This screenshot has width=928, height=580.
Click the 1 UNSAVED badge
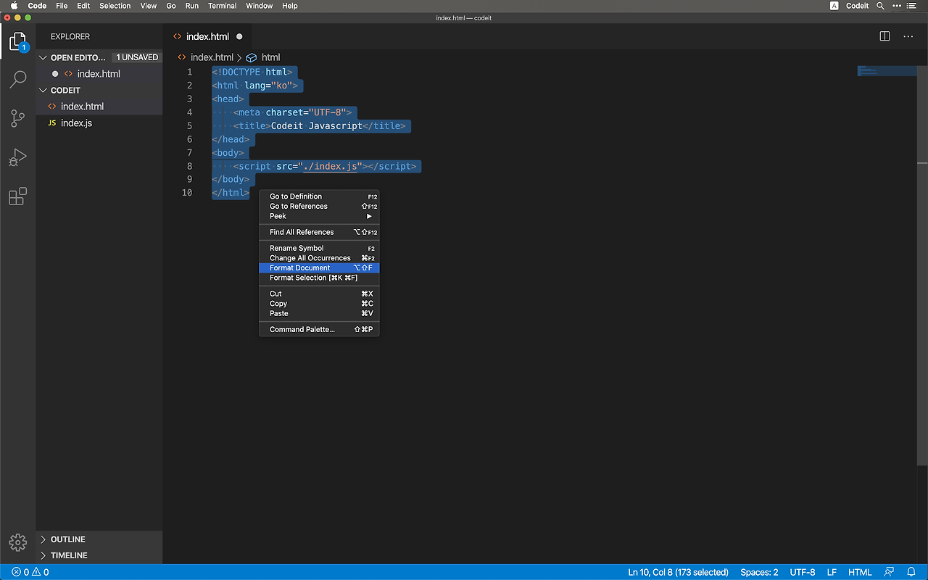(137, 57)
